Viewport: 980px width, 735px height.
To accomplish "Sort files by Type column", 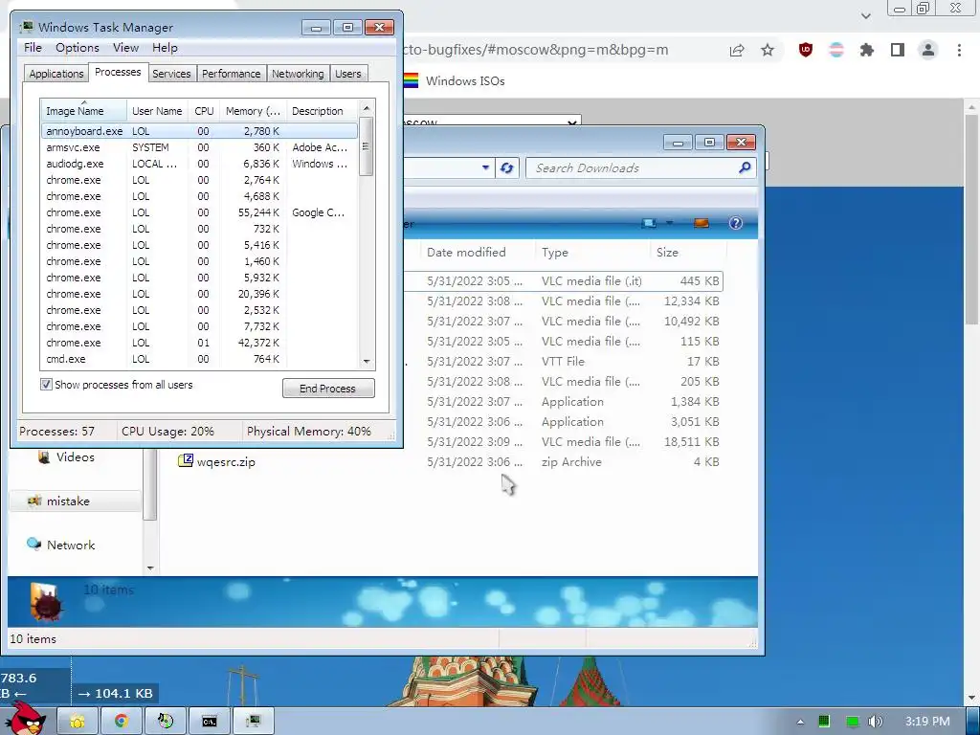I will point(591,253).
